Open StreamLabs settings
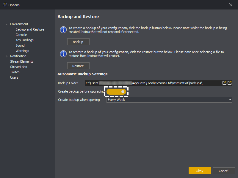Image resolution: width=238 pixels, height=178 pixels. (x=18, y=67)
